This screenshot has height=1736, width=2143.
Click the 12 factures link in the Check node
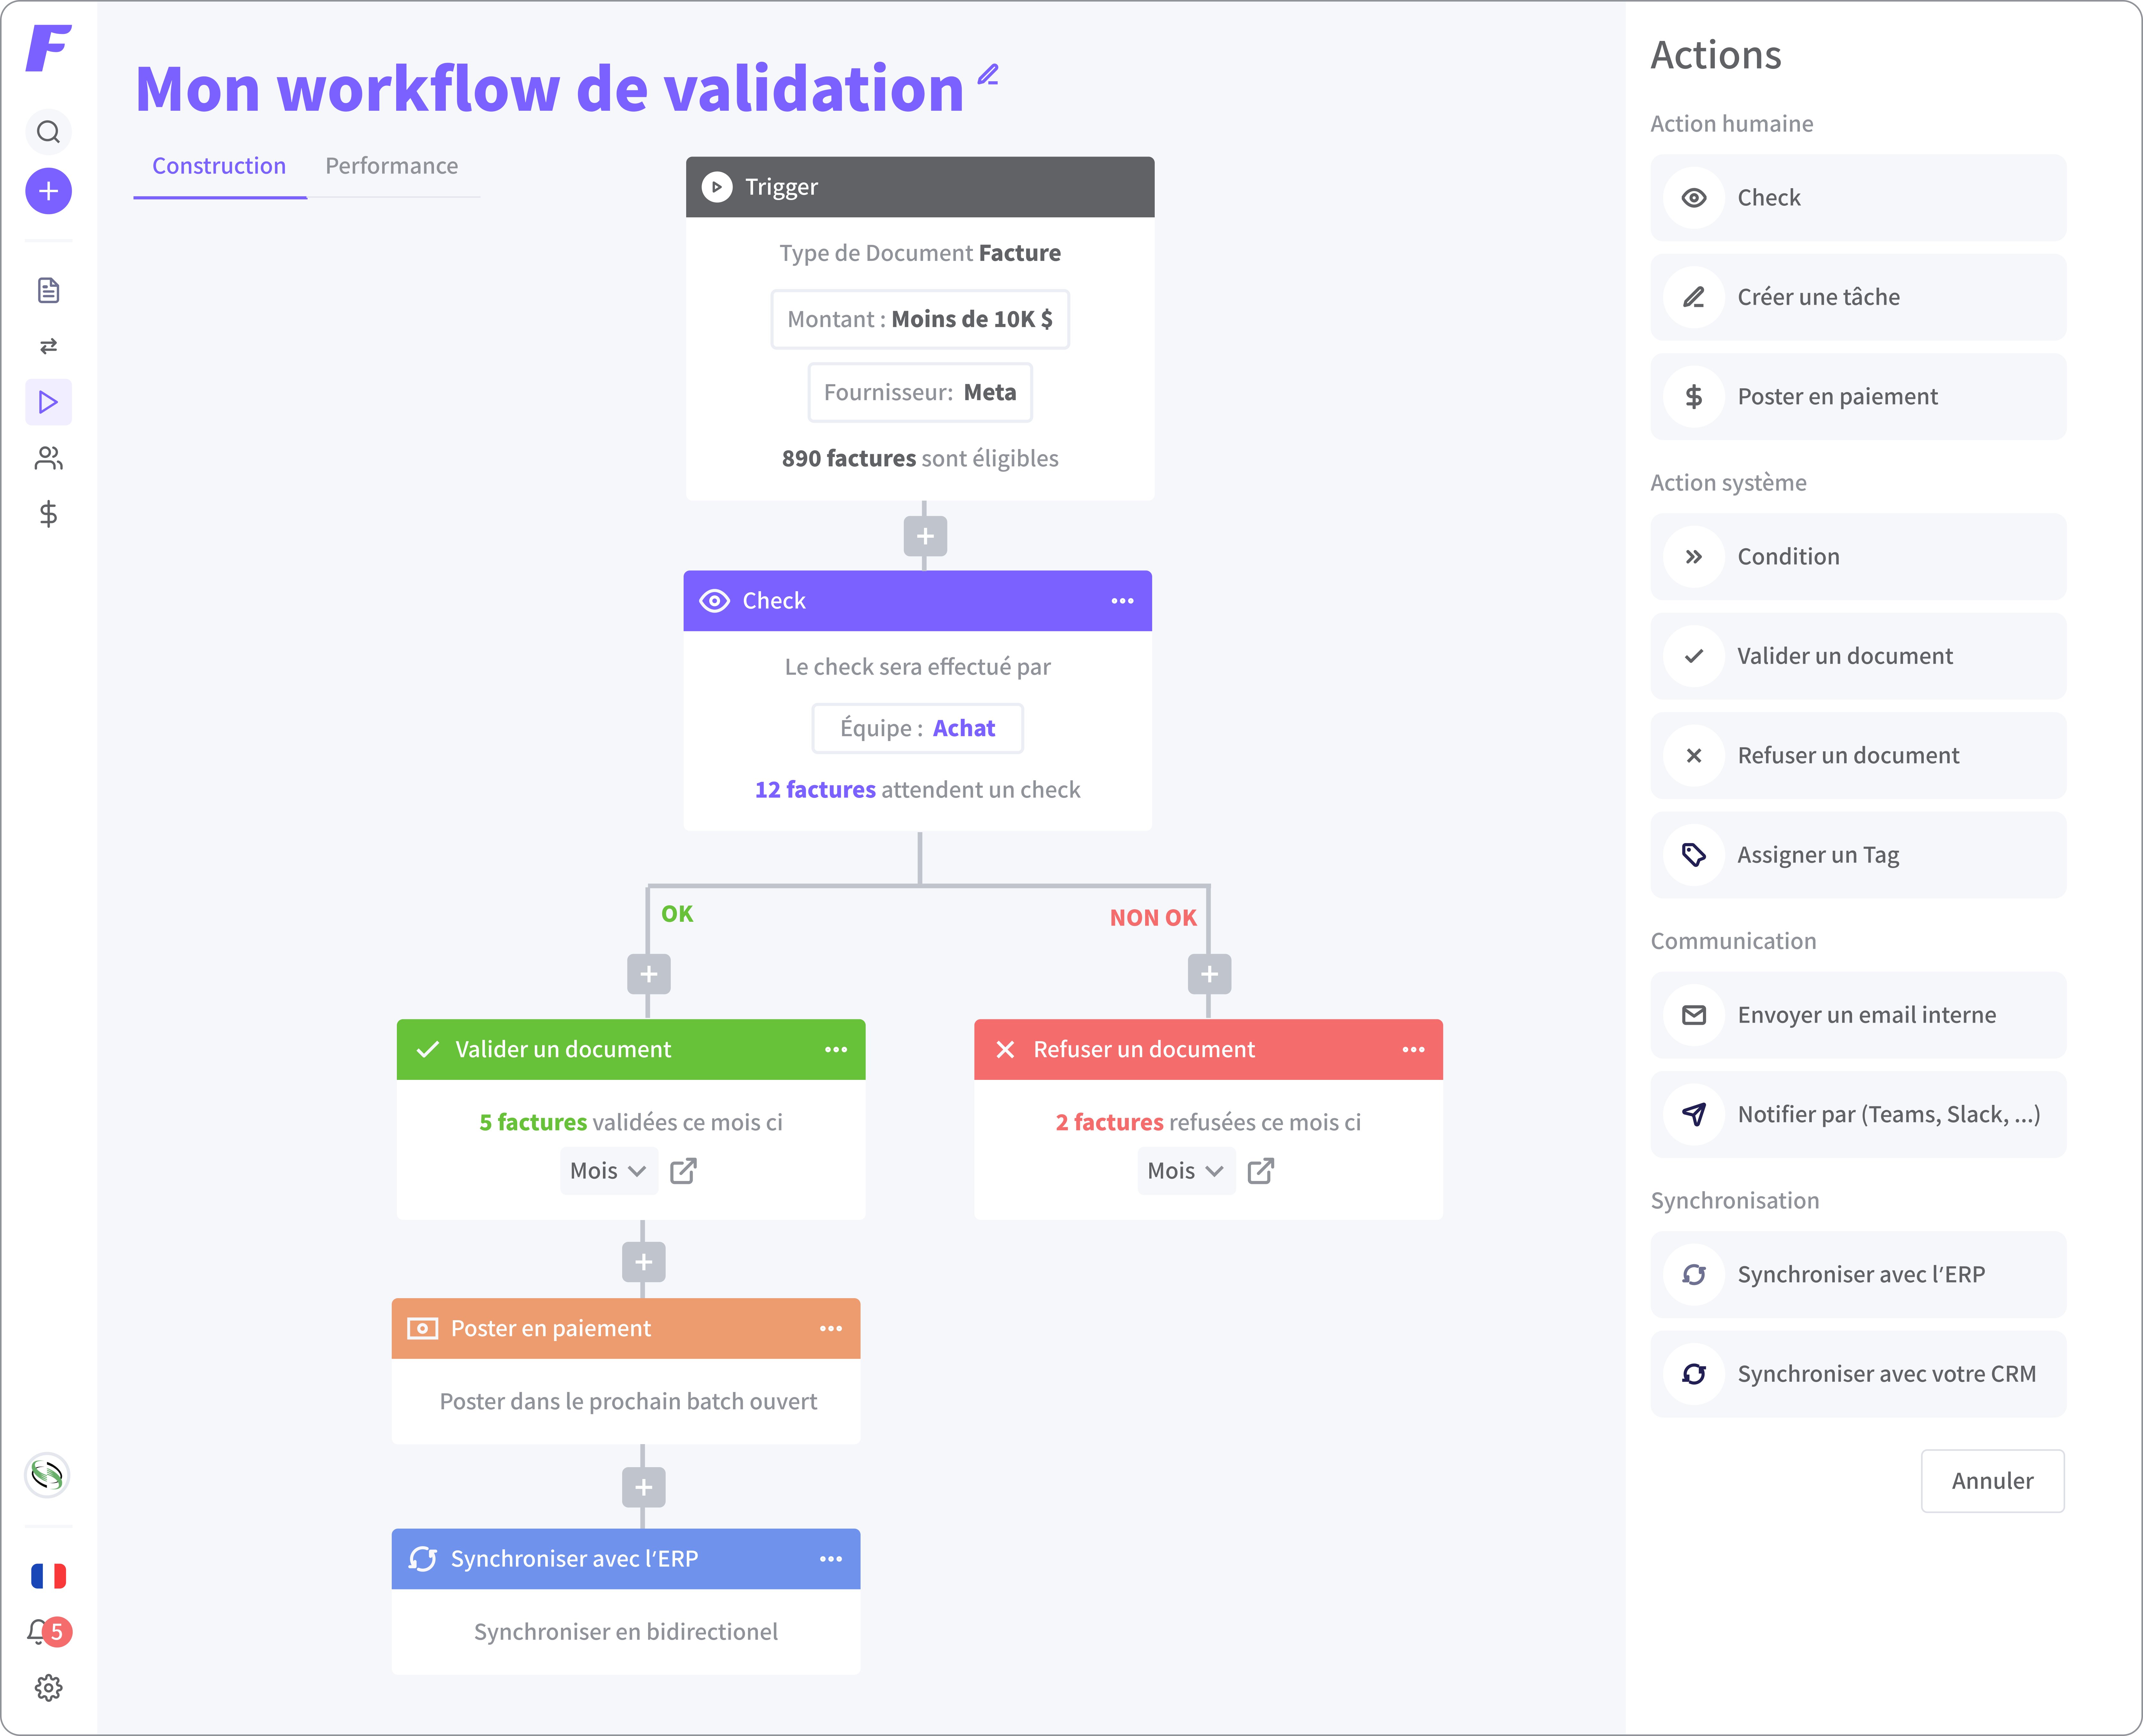(x=815, y=790)
